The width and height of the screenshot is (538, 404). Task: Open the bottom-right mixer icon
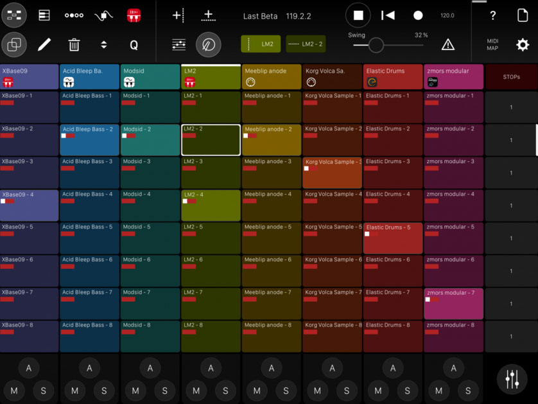(x=512, y=379)
